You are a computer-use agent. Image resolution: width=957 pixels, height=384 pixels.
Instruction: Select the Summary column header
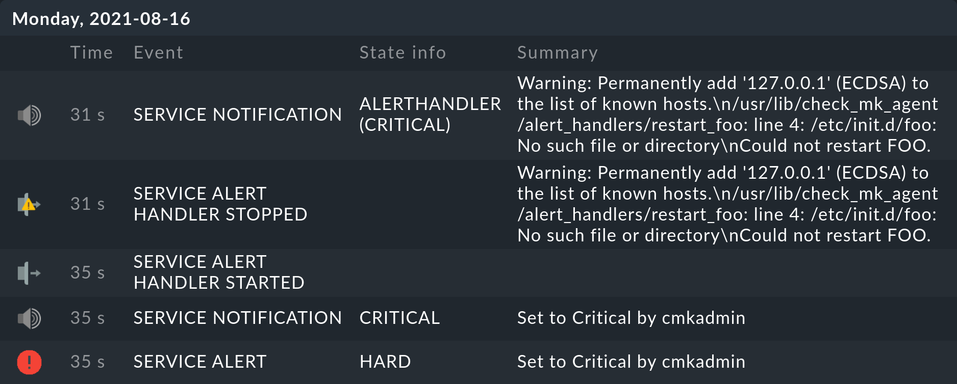coord(557,52)
